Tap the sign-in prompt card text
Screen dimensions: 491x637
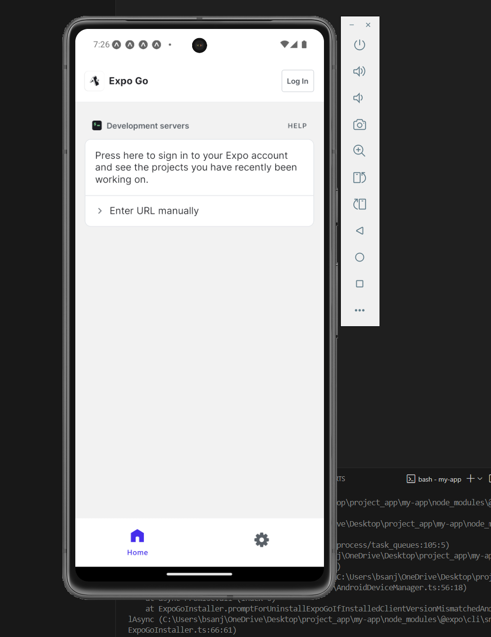pos(196,167)
